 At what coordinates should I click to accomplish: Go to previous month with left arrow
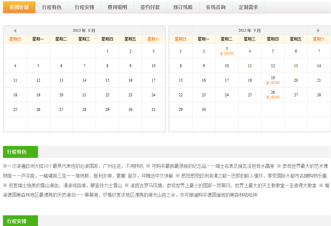tap(15, 30)
